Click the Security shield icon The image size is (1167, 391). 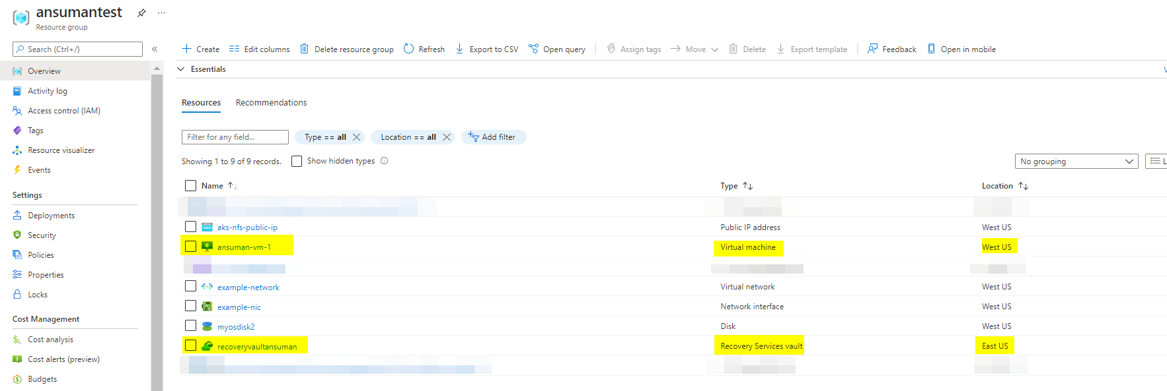click(x=17, y=235)
